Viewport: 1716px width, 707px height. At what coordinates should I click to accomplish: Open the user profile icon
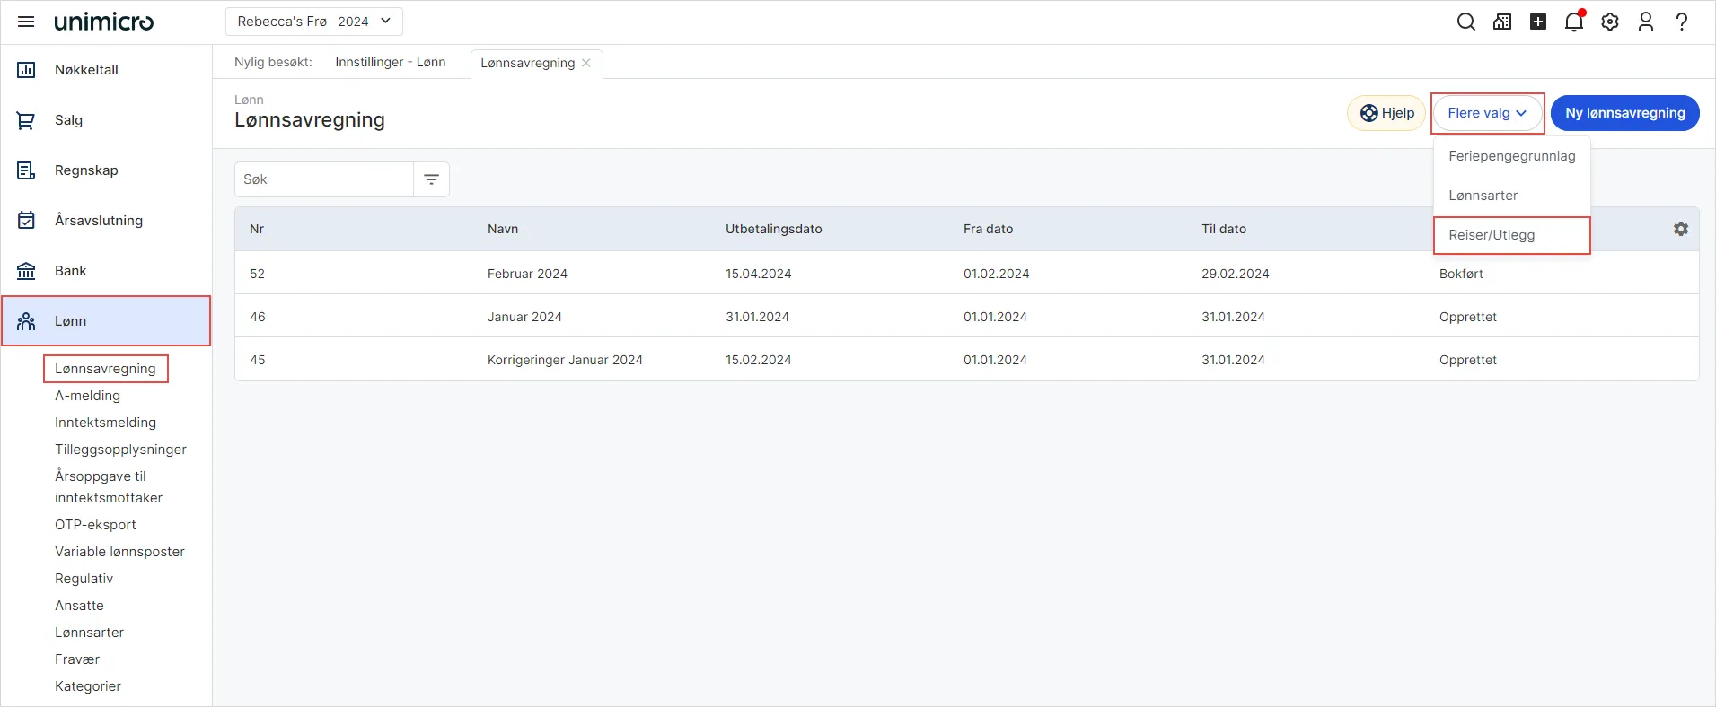(1646, 22)
